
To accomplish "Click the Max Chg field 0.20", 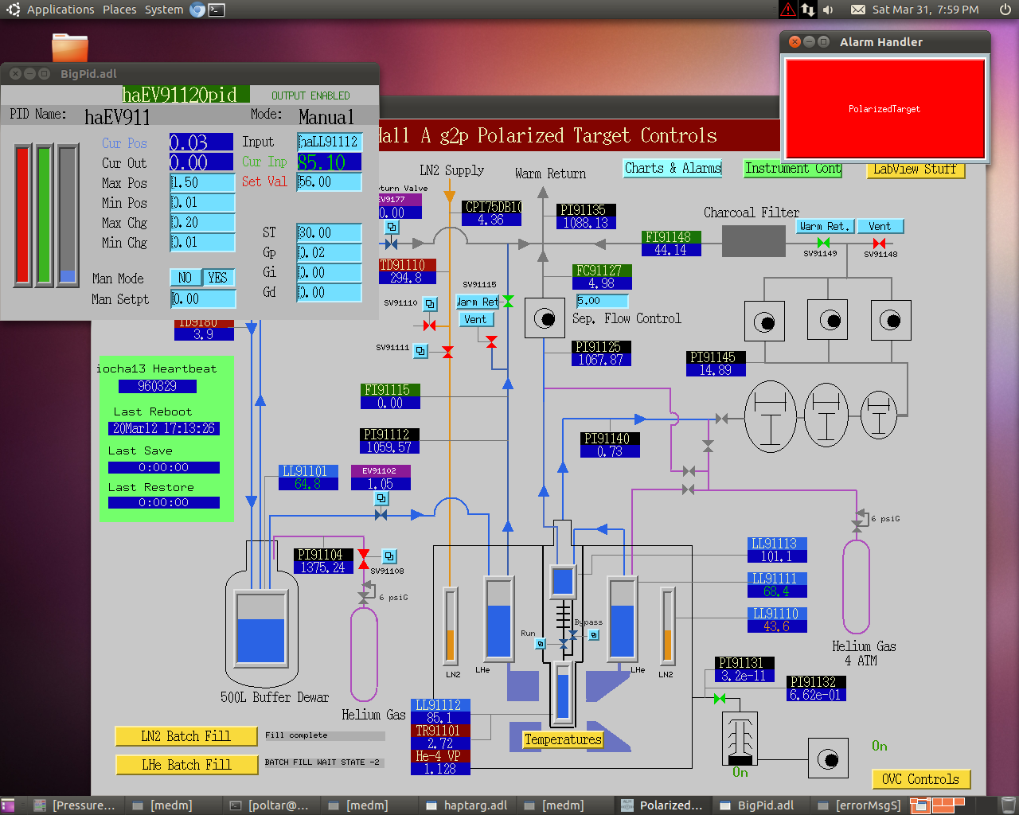I will (203, 223).
